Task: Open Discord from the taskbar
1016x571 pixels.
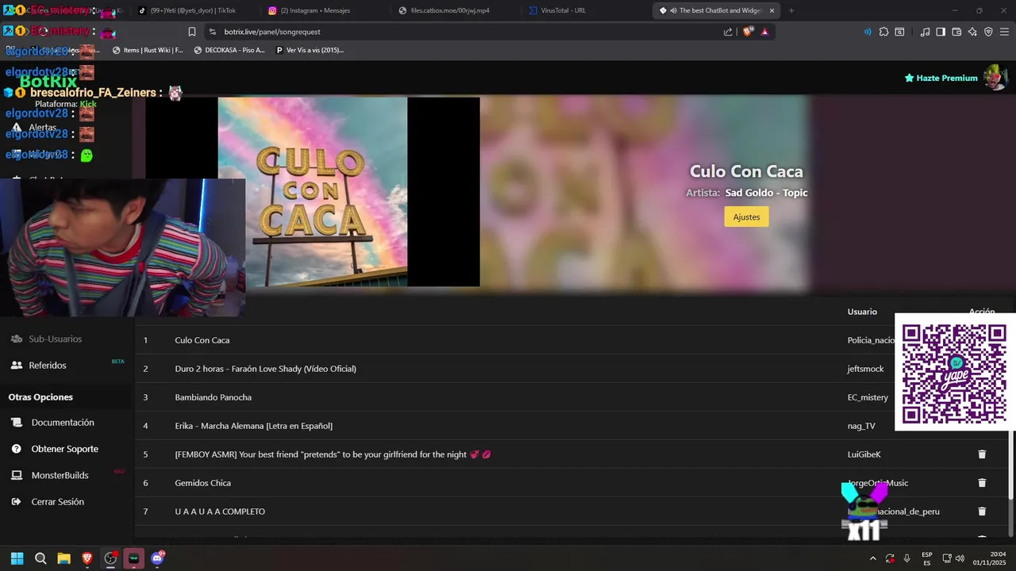Action: 157,558
